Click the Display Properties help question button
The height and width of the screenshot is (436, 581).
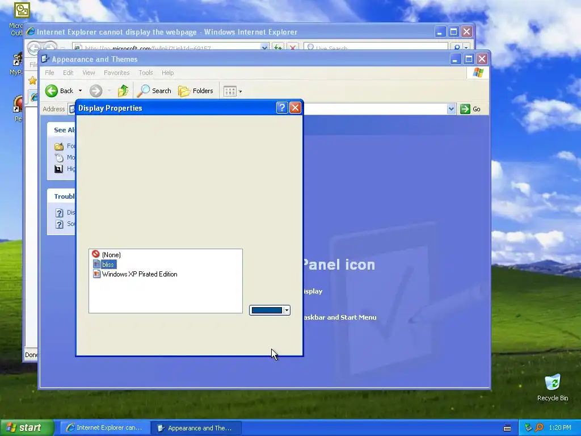tap(281, 108)
